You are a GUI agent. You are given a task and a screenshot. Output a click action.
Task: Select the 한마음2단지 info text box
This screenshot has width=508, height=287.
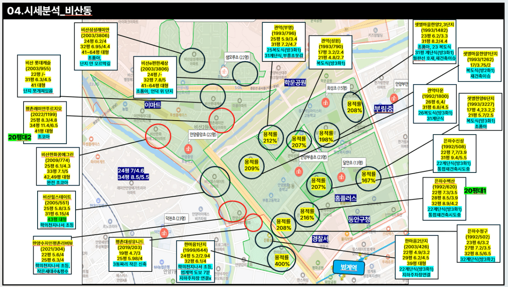416,257
